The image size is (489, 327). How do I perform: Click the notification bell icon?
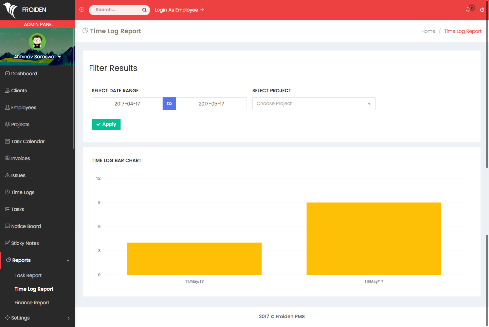(468, 9)
